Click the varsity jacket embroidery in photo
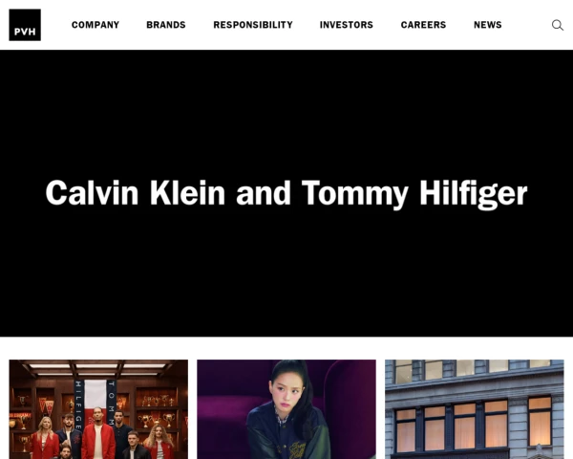Image resolution: width=573 pixels, height=459 pixels. pyautogui.click(x=298, y=450)
